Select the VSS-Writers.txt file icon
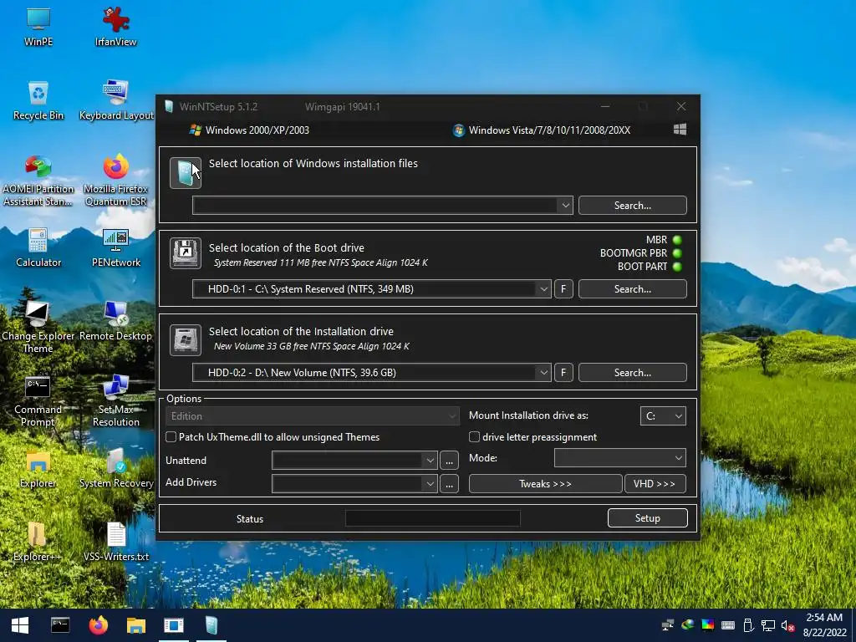The width and height of the screenshot is (856, 642). coord(115,542)
